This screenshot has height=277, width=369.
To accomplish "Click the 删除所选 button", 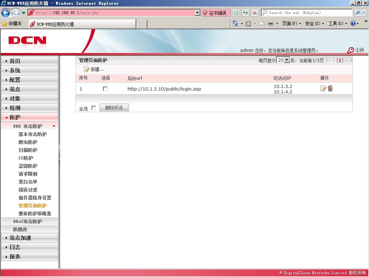I will [x=114, y=107].
